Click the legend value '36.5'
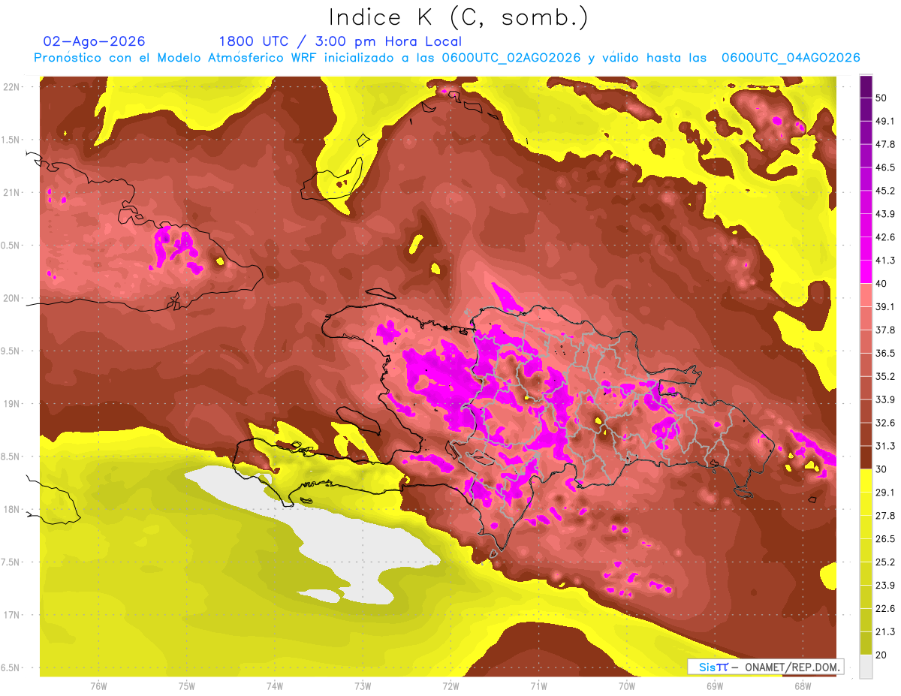The width and height of the screenshot is (901, 696). 884,353
